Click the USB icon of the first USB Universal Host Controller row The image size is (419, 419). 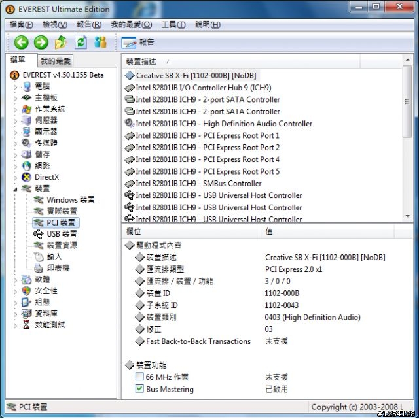pos(130,195)
